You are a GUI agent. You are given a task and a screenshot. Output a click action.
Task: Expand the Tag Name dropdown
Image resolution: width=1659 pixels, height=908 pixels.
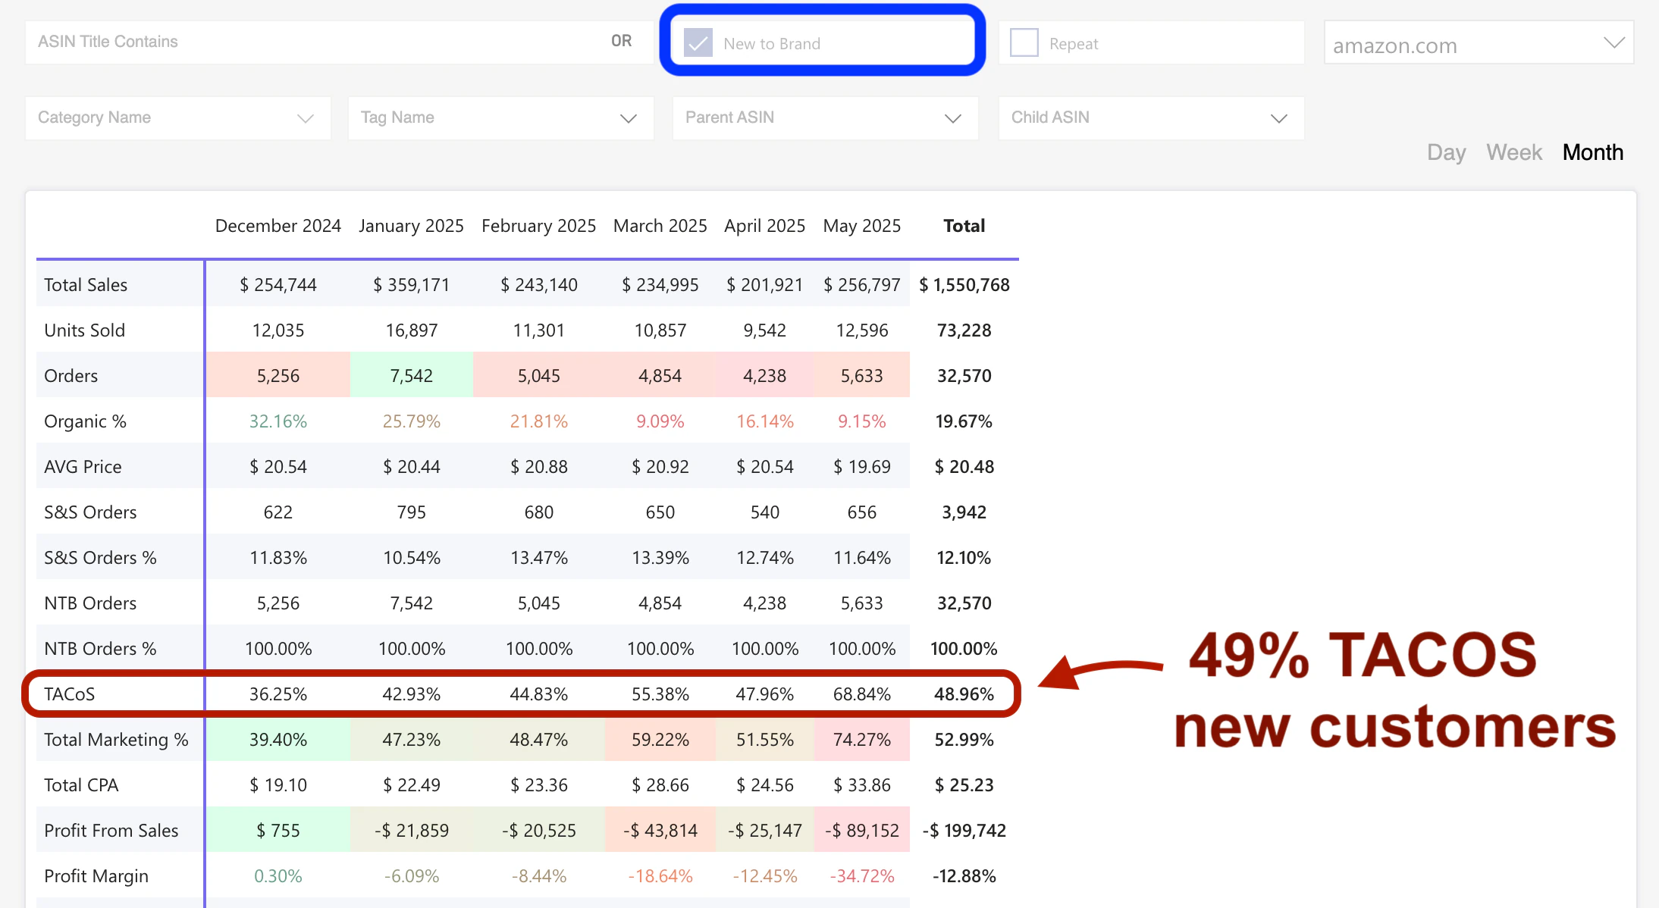[501, 117]
